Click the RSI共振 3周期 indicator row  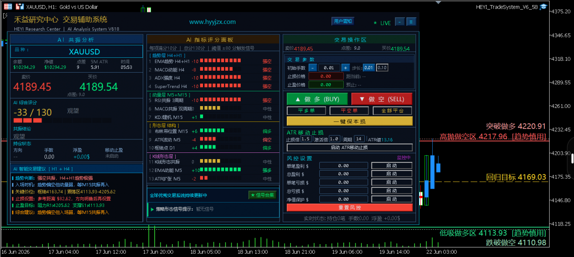coord(213,100)
